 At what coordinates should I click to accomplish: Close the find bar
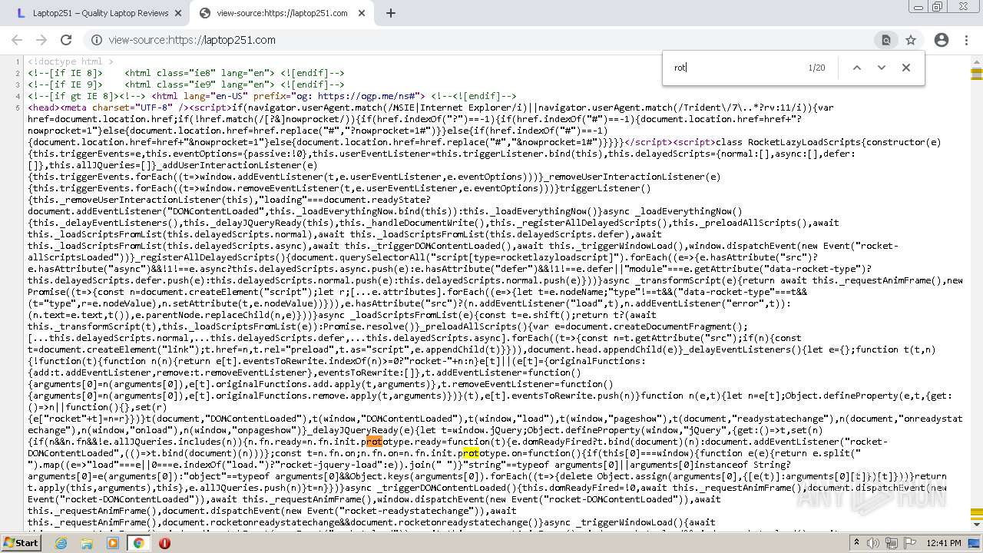[906, 68]
